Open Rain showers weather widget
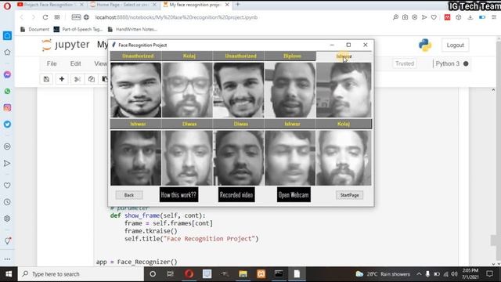501x282 pixels. [x=383, y=274]
